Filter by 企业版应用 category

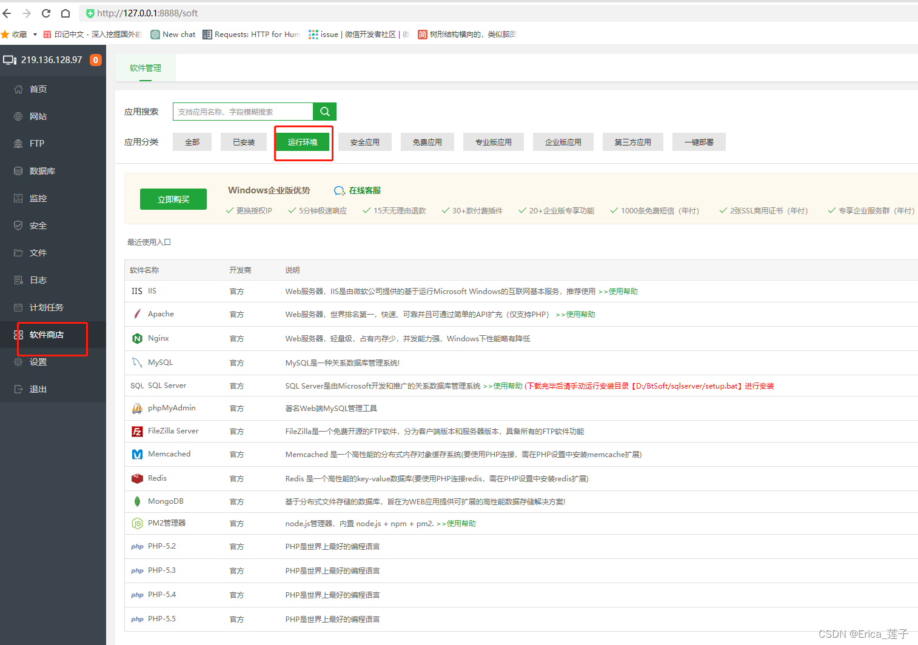(563, 142)
